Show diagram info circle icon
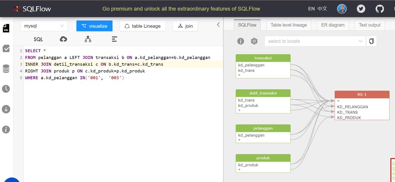 click(x=241, y=41)
